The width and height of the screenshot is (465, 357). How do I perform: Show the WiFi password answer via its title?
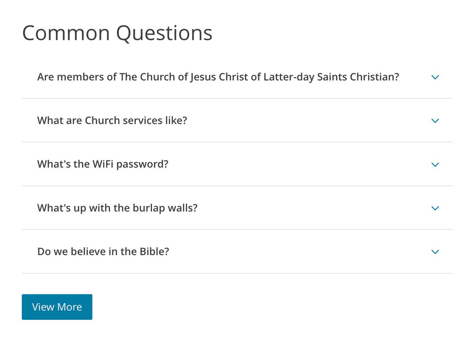[x=103, y=165]
